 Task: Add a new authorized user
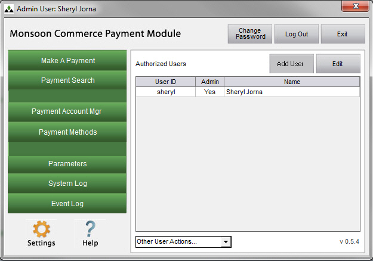pyautogui.click(x=292, y=64)
